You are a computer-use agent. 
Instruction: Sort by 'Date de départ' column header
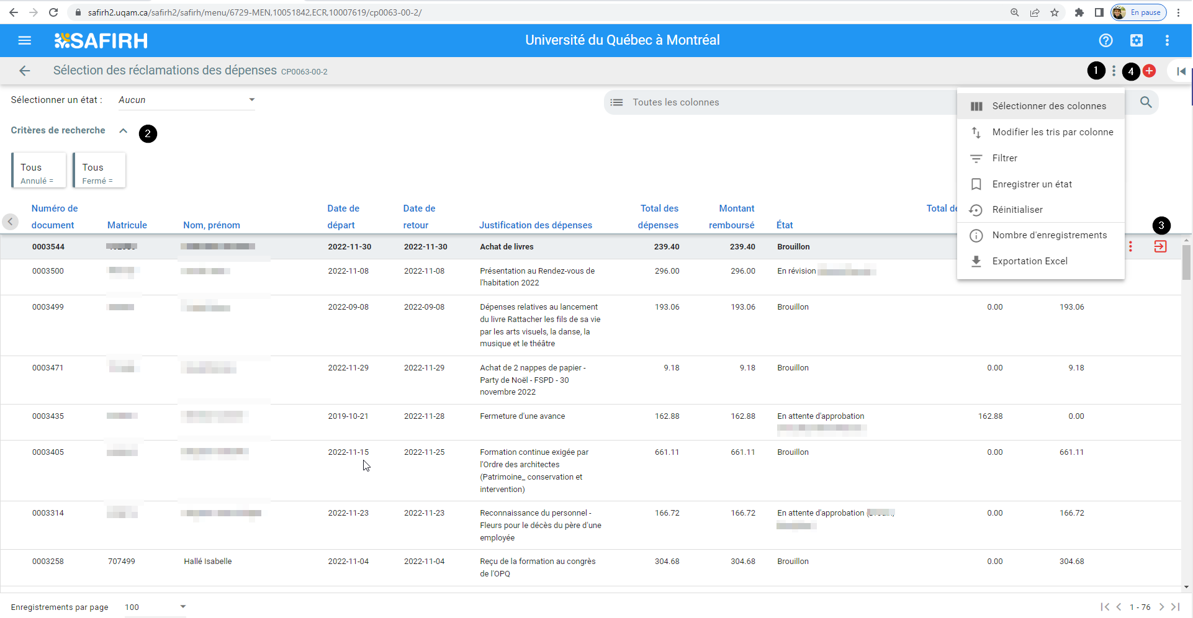pos(343,217)
